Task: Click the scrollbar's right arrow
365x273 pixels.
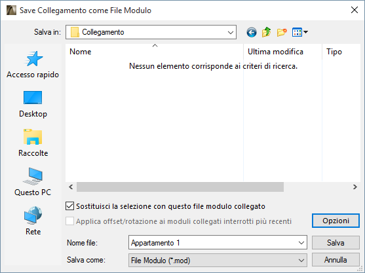Action: click(355, 187)
